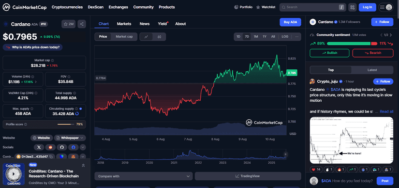399x188 pixels.
Task: Add Cardano to watchlist via star button
Action: click(x=69, y=24)
